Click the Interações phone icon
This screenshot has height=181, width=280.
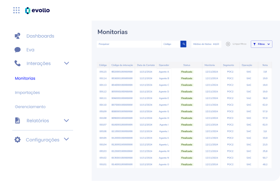pos(18,63)
